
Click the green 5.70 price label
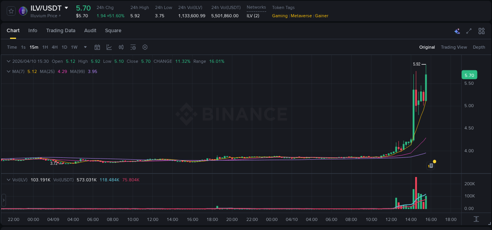coord(469,75)
